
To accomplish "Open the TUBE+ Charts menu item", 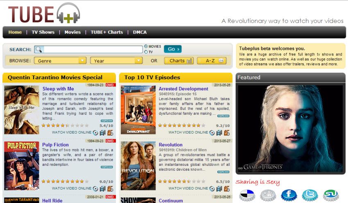I will 107,32.
